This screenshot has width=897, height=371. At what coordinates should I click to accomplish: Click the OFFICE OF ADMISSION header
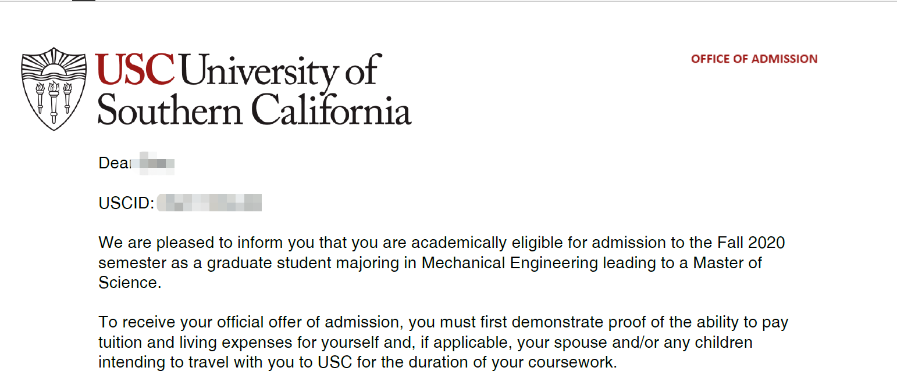coord(754,59)
